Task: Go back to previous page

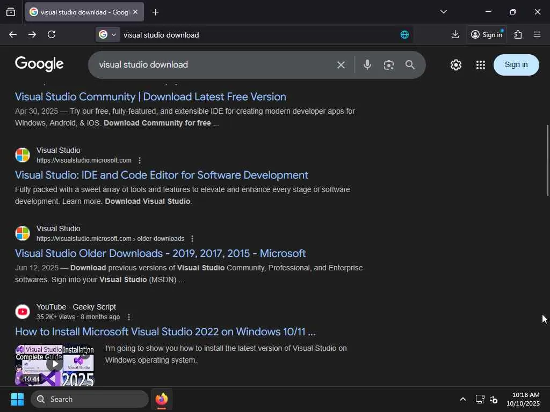Action: pyautogui.click(x=13, y=34)
